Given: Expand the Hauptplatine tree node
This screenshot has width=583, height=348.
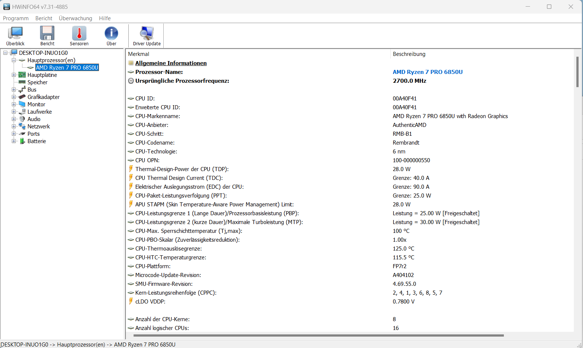Looking at the screenshot, I should (14, 75).
